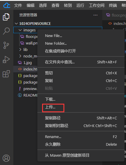Open the 选择 menu
126x165 pixels.
pos(43,5)
